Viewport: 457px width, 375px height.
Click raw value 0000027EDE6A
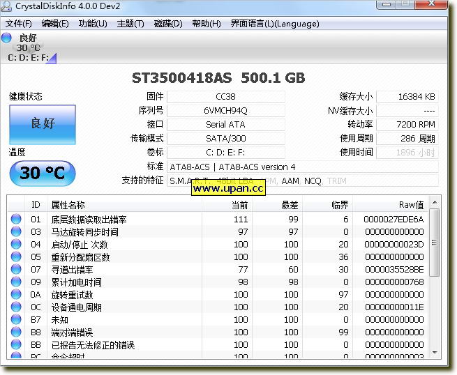point(394,219)
